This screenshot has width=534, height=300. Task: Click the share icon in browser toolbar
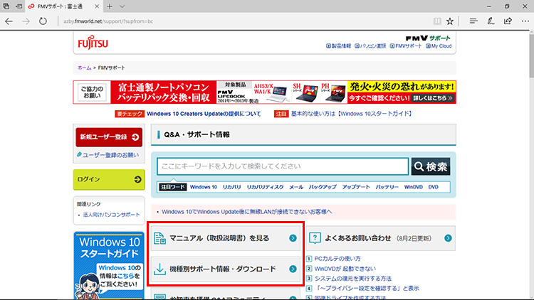507,21
